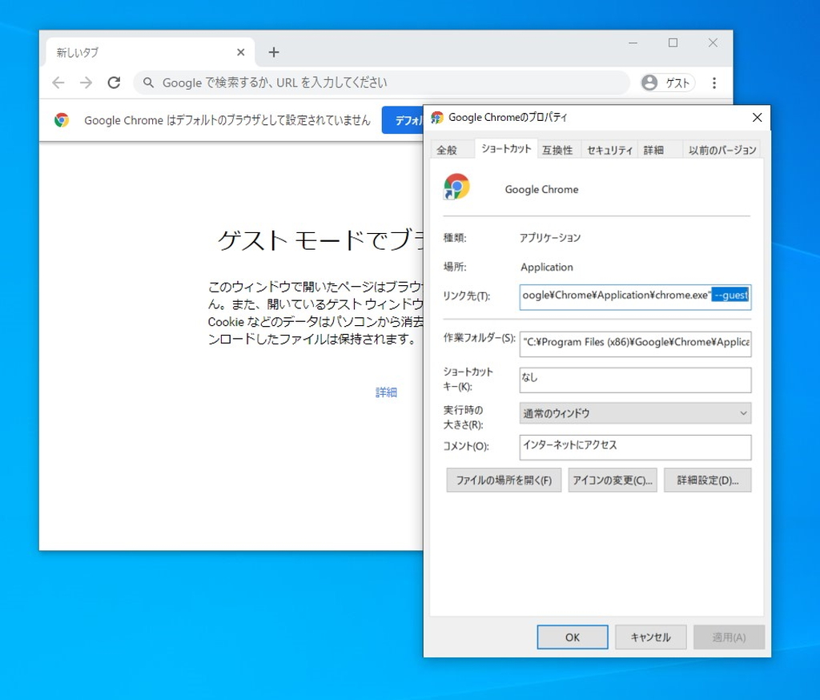
Task: Click the 詳細 link on the guest page
Action: 386,392
